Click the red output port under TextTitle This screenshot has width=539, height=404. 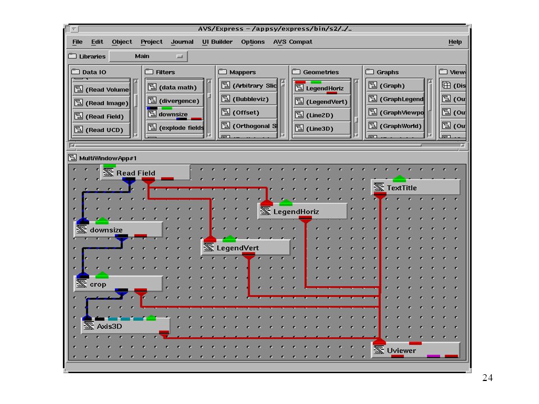[380, 196]
